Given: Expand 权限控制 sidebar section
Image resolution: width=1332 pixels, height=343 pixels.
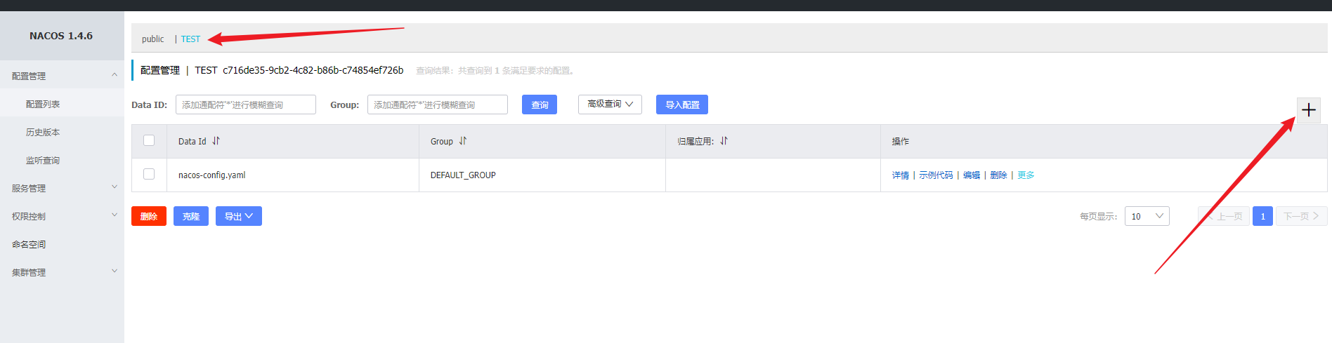Looking at the screenshot, I should [x=115, y=215].
